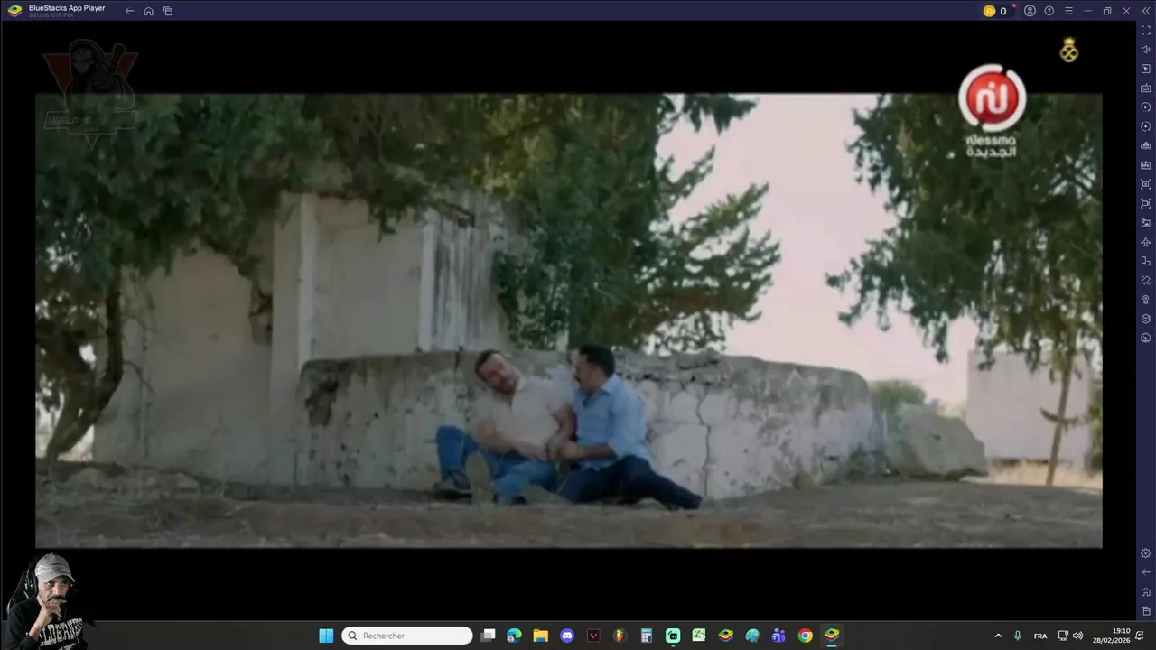Open Google Chrome from taskbar
This screenshot has width=1156, height=650.
point(805,636)
